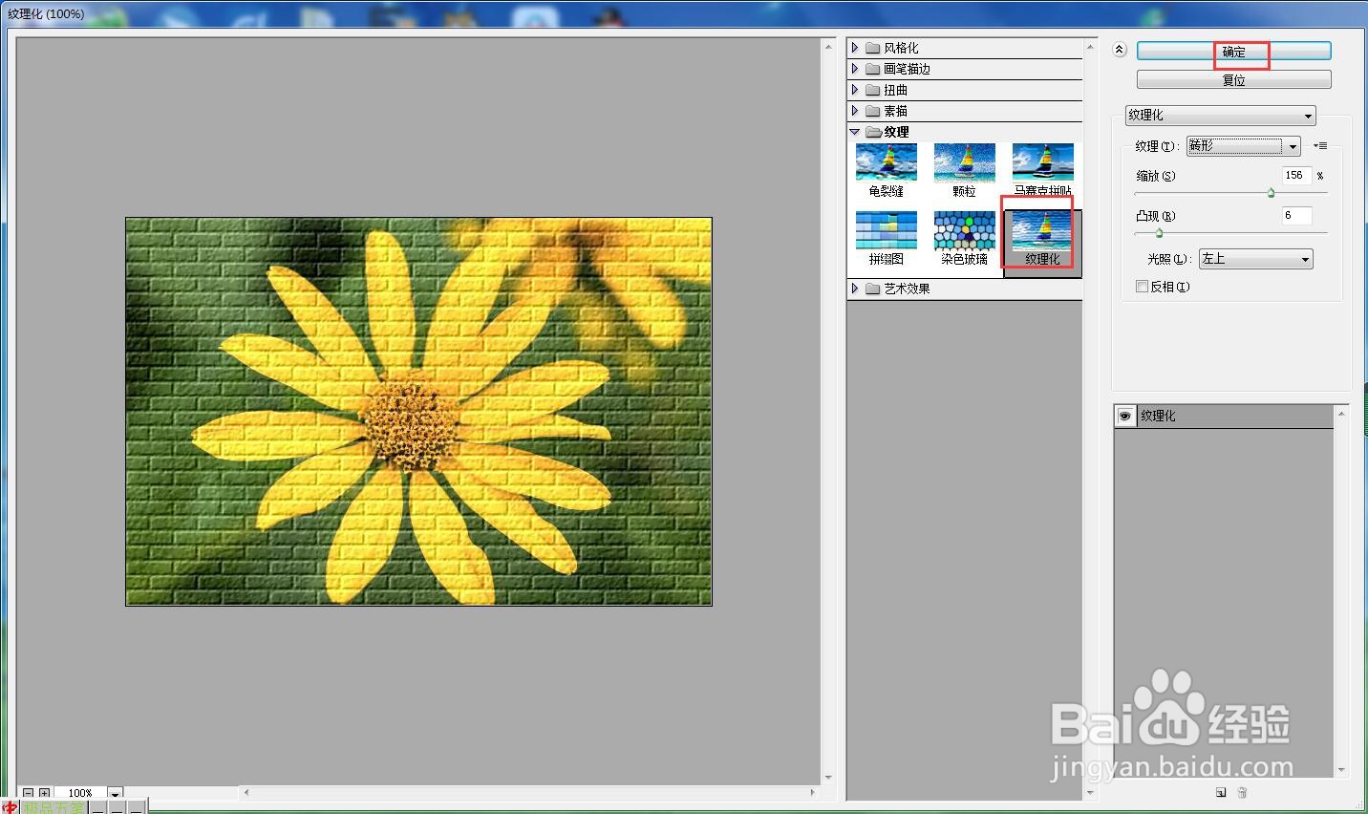Click the effect layers scrollbar down arrow
Screen dimensions: 1368x814
(1342, 770)
